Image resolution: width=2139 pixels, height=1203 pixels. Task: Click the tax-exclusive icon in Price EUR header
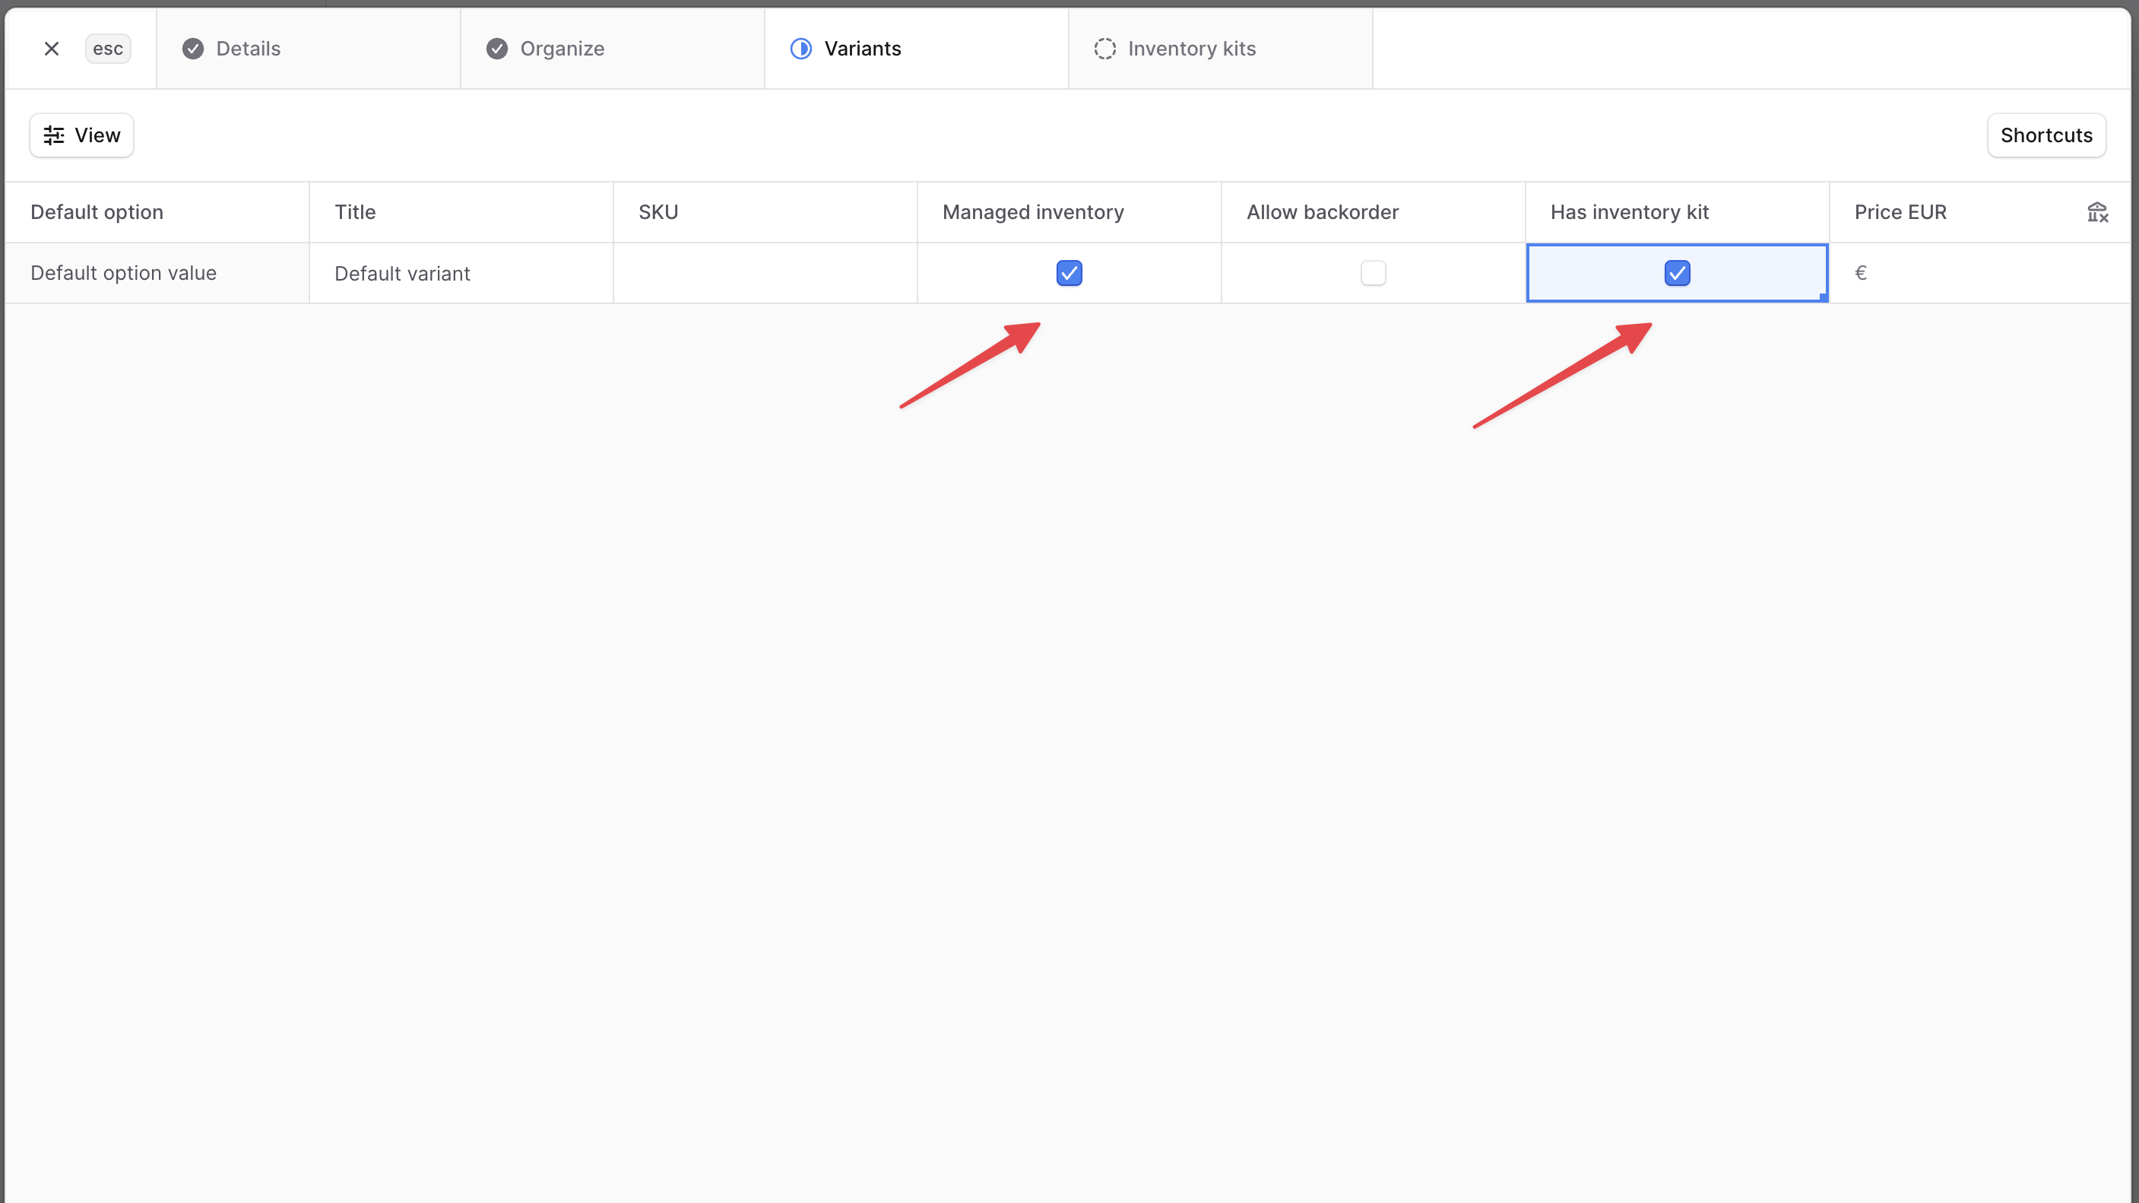2096,213
